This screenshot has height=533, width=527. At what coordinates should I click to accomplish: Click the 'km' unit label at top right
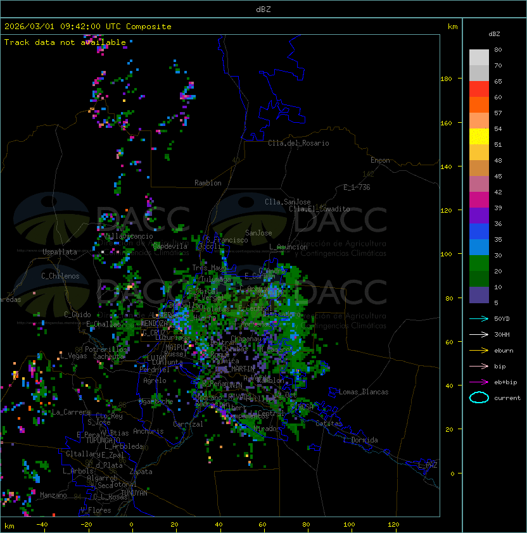[452, 27]
